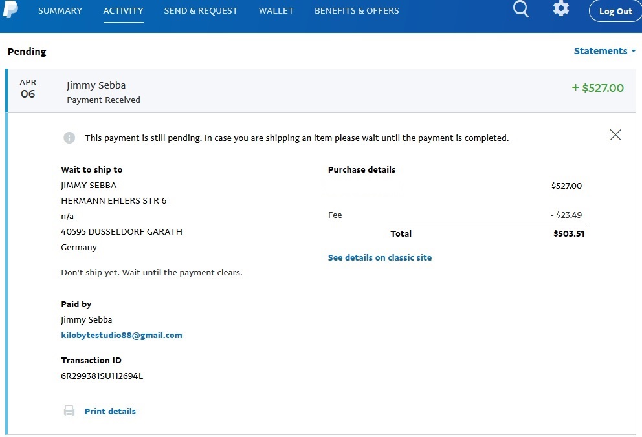Click the Don't ship yet warning text
The image size is (642, 437).
point(152,272)
